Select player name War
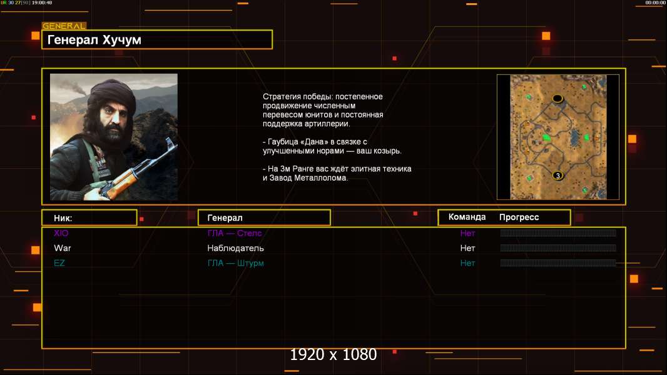Screen dimensions: 667x375 [x=62, y=248]
